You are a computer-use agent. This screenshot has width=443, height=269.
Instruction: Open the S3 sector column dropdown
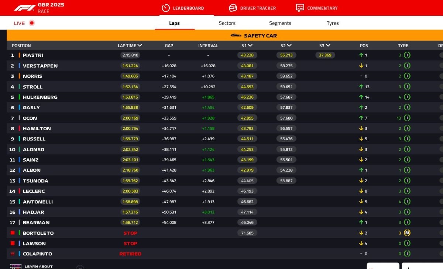click(328, 45)
